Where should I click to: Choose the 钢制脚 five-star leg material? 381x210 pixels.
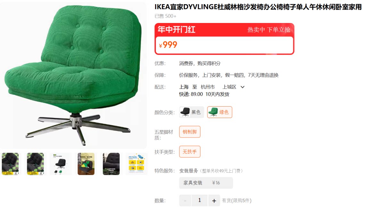[x=190, y=132]
